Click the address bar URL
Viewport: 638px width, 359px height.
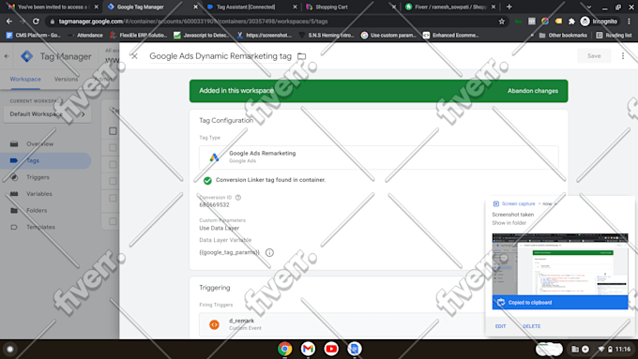[193, 22]
